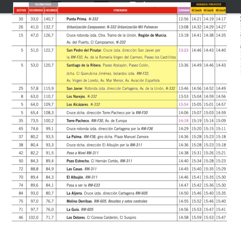
Task: Click caravana time 13:46 in San Javier row
Action: coord(183,88)
